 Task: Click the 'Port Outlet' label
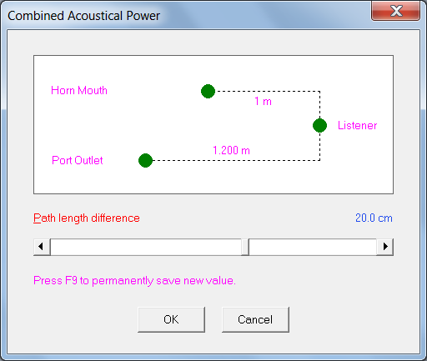[78, 160]
